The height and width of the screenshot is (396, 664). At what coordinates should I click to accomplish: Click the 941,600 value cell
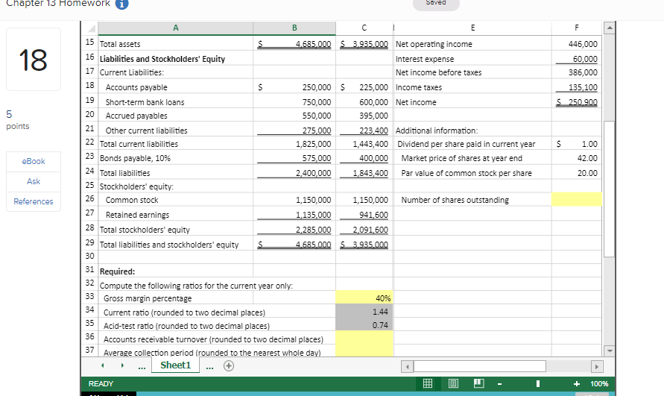364,215
